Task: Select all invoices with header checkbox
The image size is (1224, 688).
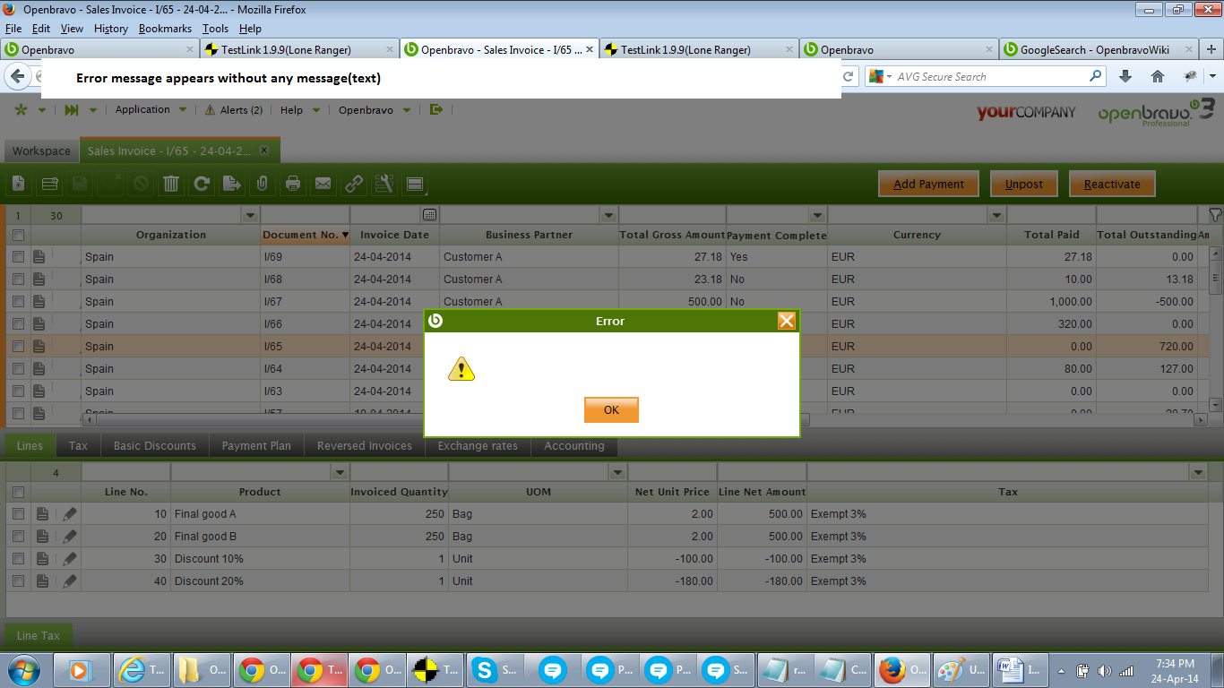Action: 18,235
